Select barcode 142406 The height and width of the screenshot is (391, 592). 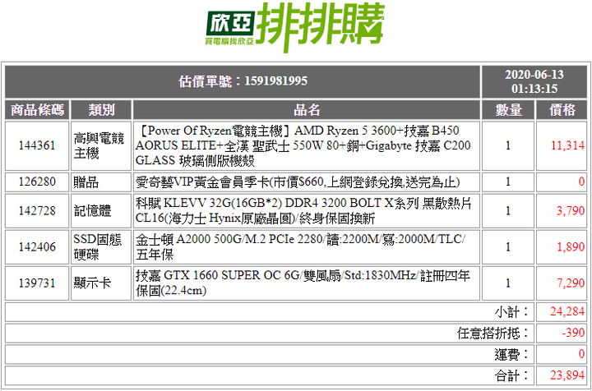pyautogui.click(x=37, y=246)
